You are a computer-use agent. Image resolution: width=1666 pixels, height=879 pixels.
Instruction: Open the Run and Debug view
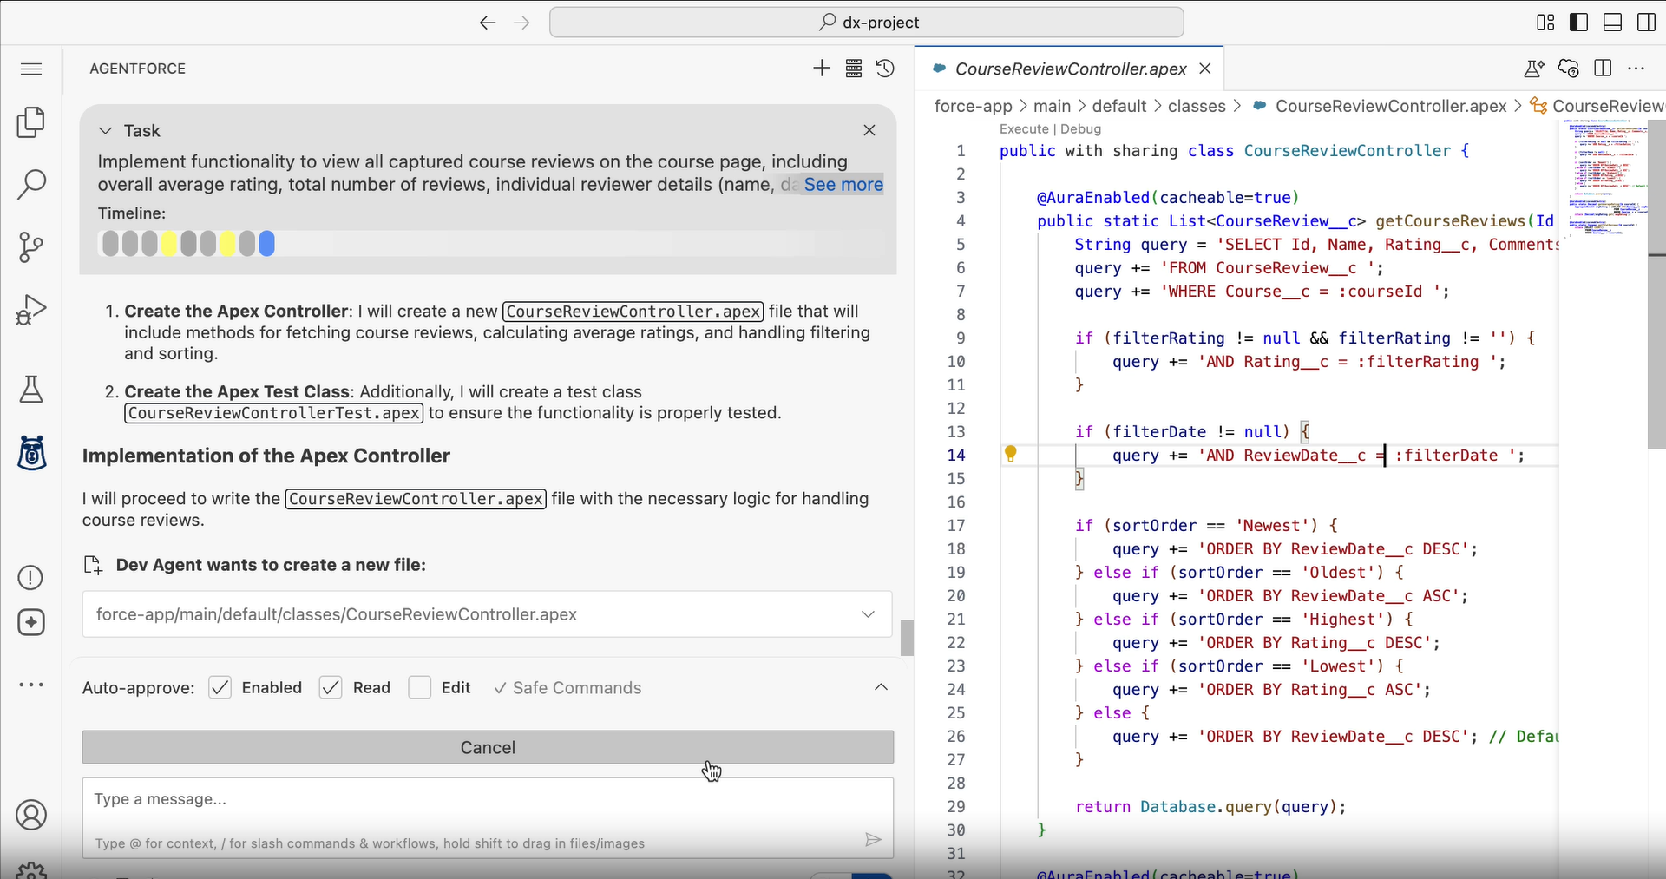[31, 310]
